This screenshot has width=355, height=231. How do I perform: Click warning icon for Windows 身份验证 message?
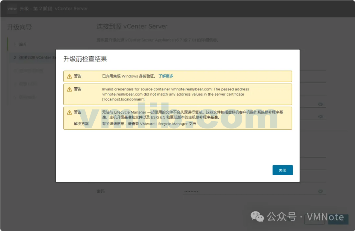[69, 76]
